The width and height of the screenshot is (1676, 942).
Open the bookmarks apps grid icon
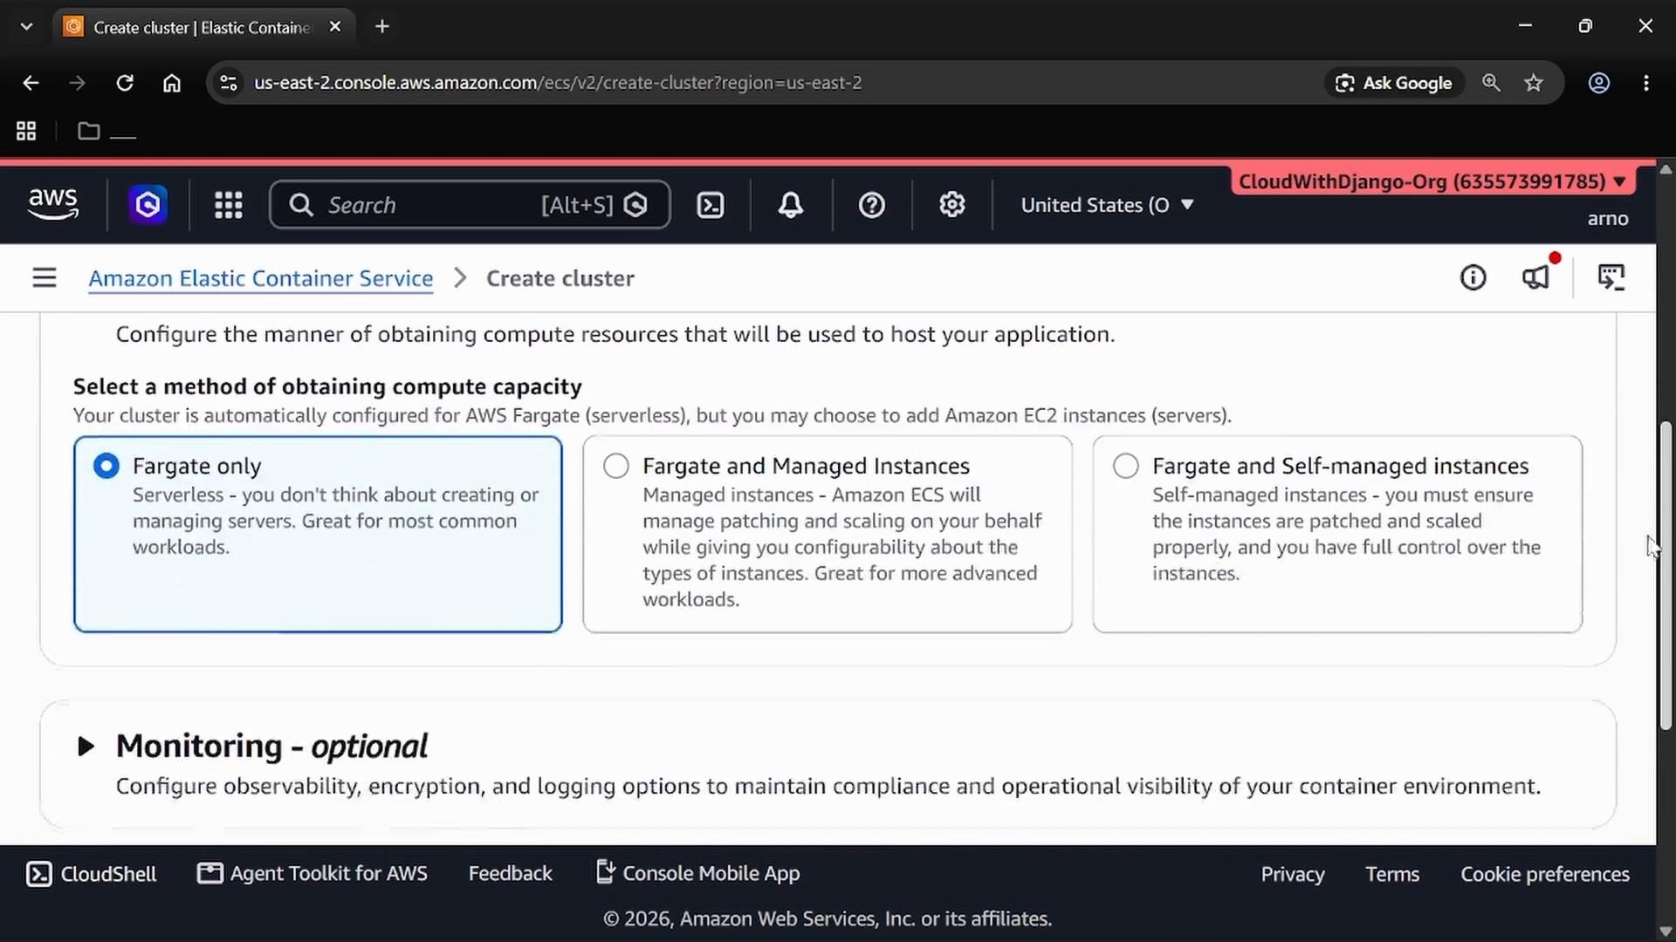[x=26, y=131]
